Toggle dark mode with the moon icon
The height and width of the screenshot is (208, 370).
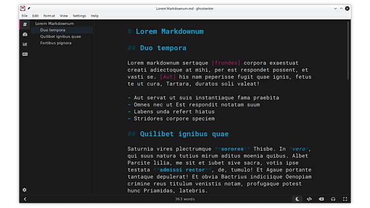[298, 199]
